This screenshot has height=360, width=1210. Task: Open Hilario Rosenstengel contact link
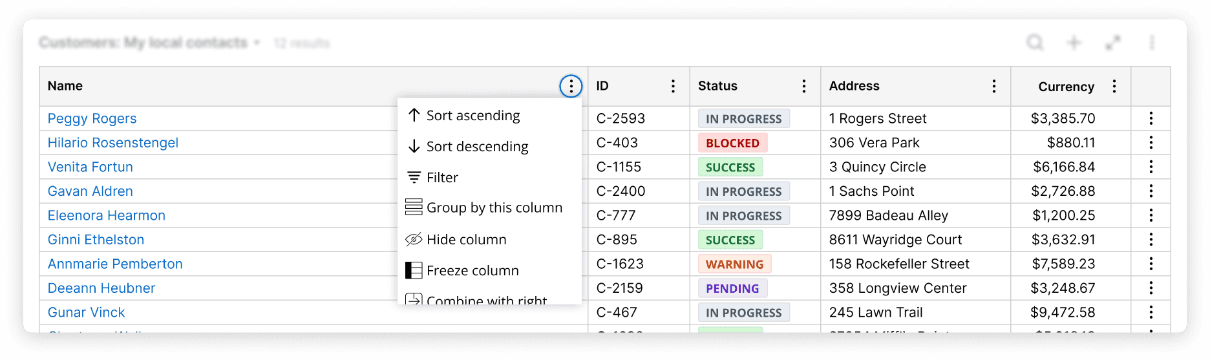(112, 142)
